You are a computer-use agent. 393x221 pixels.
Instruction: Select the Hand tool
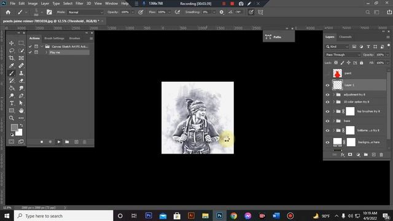click(21, 110)
